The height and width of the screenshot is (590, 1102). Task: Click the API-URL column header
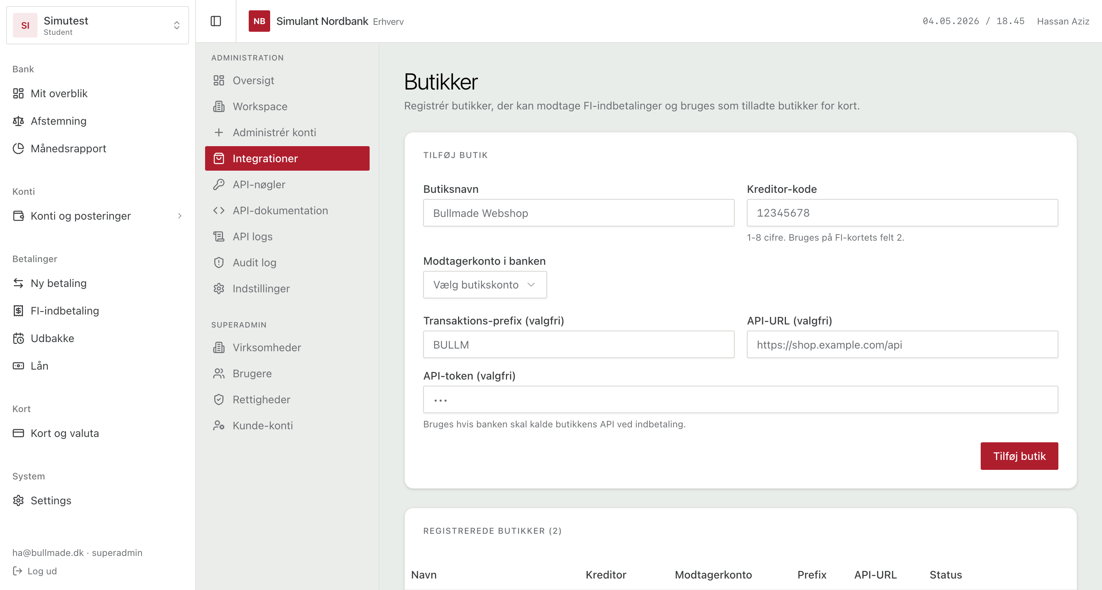coord(875,575)
